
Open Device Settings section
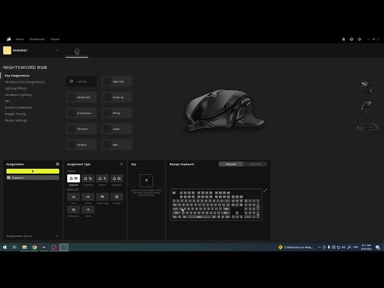pyautogui.click(x=16, y=120)
